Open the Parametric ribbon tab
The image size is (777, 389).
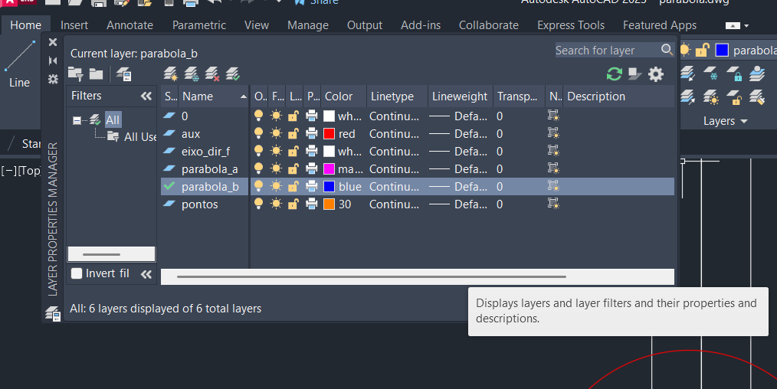click(x=199, y=25)
